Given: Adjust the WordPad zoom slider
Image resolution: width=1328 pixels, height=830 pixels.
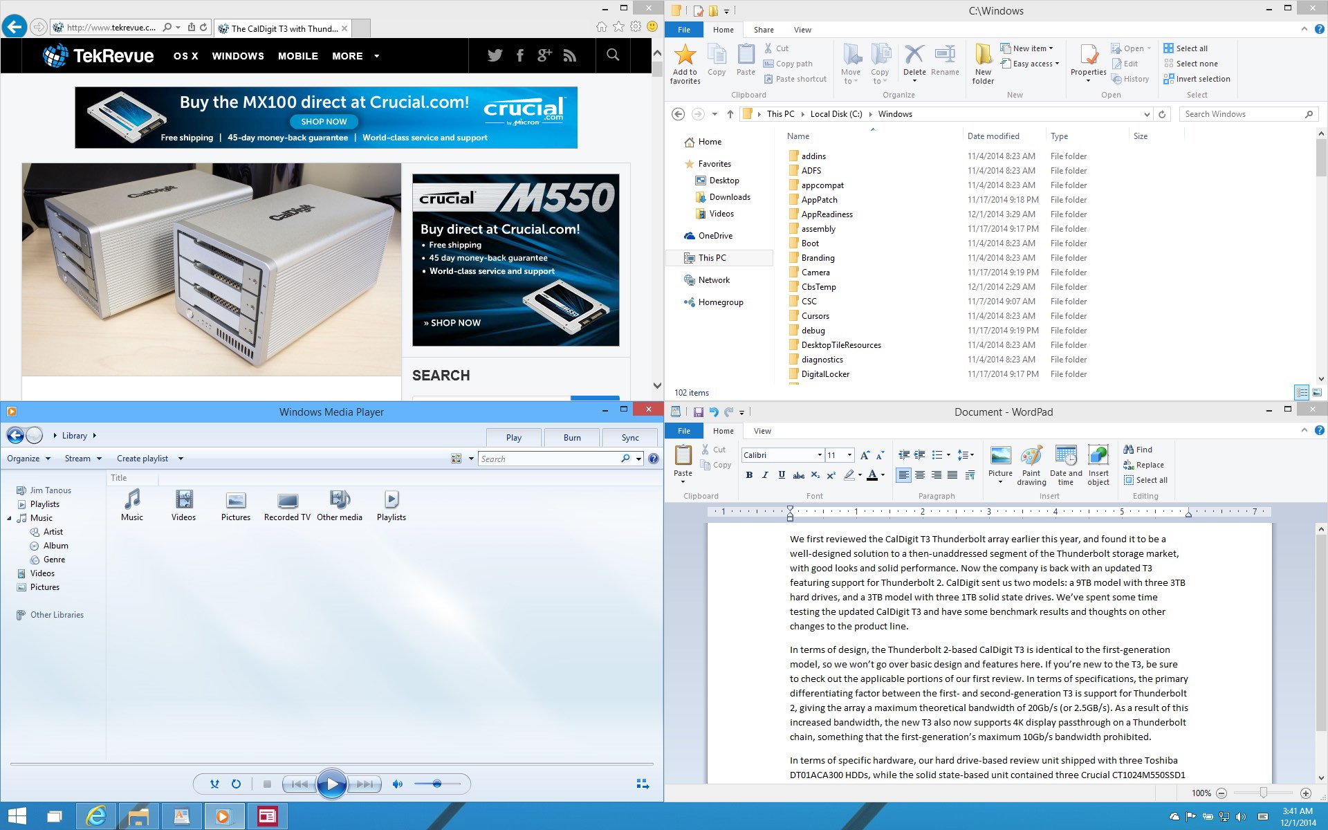Looking at the screenshot, I should (1263, 793).
